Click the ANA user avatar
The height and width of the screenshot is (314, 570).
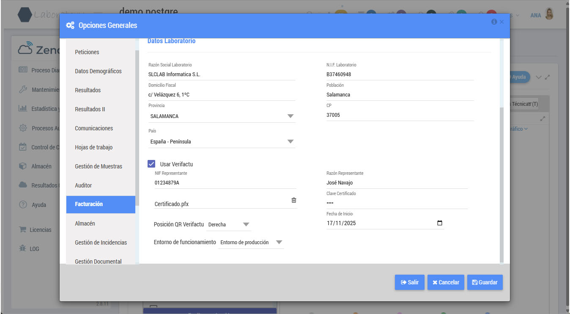(549, 15)
